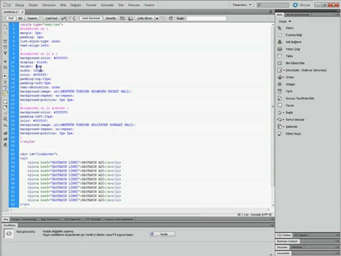Viewport: 341px width, 256px height.
Task: Click the Başlık title input field
Action: click(206, 18)
